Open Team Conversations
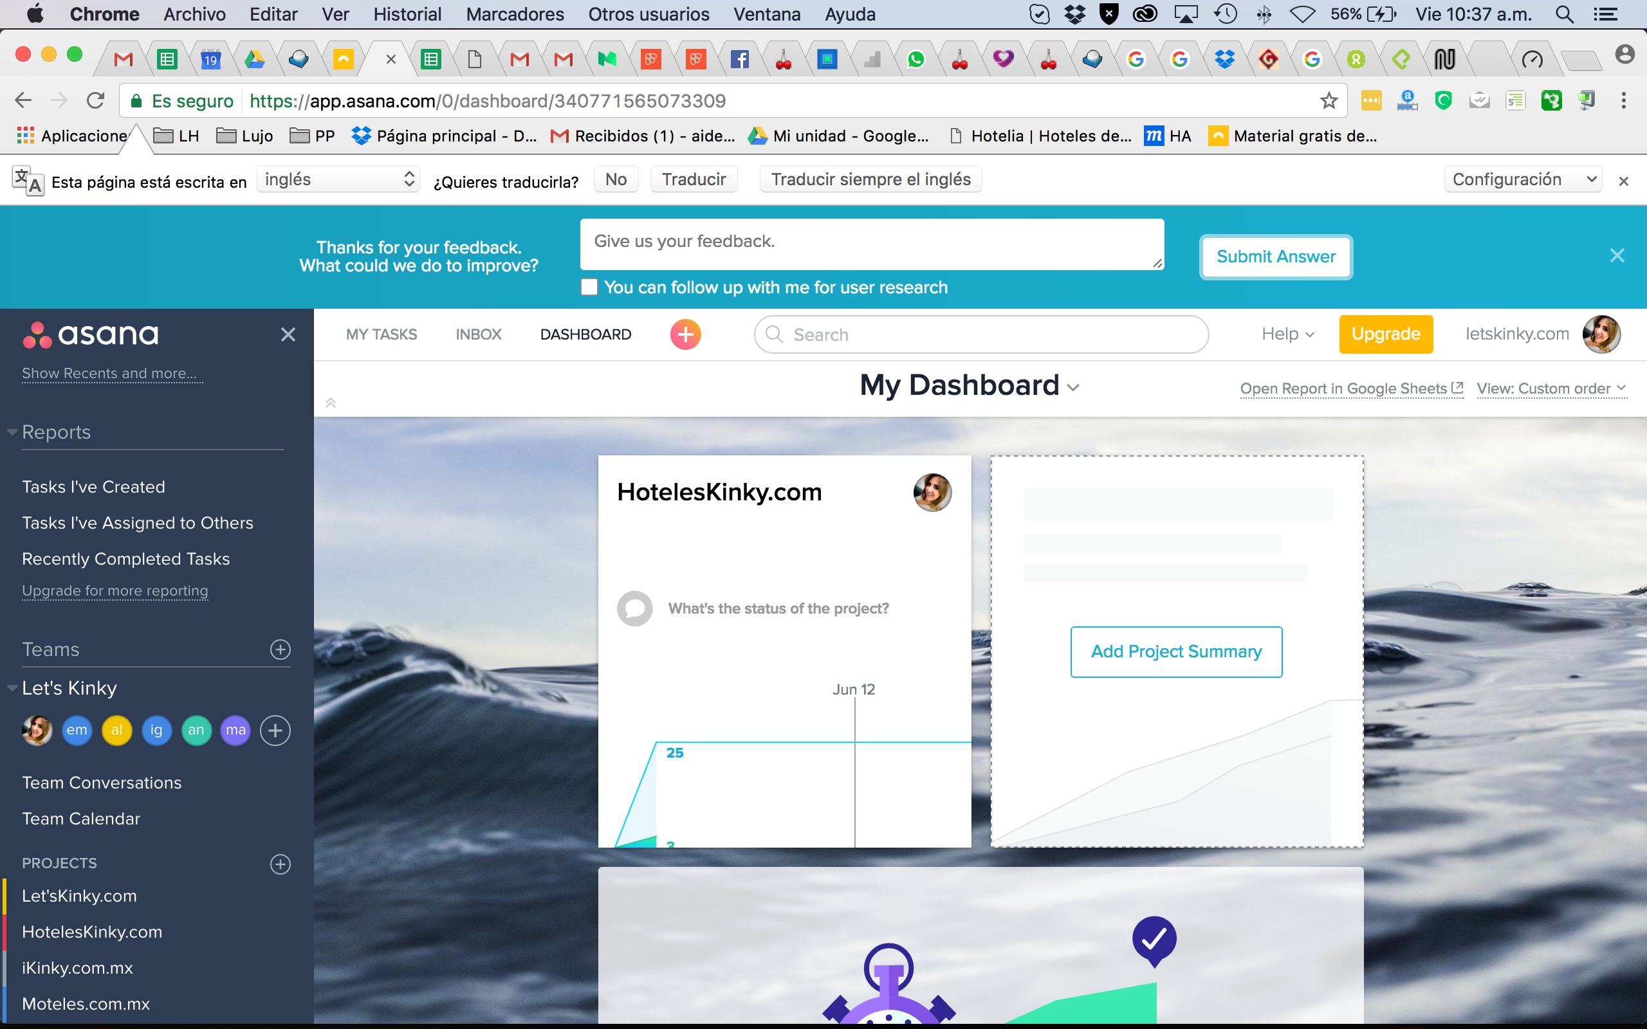The width and height of the screenshot is (1647, 1029). point(102,783)
